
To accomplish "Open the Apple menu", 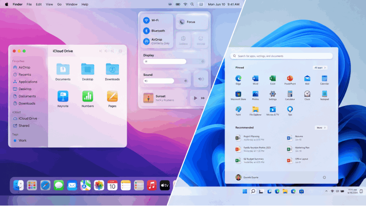I will coord(6,4).
